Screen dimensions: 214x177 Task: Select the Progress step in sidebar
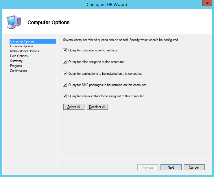pos(16,66)
